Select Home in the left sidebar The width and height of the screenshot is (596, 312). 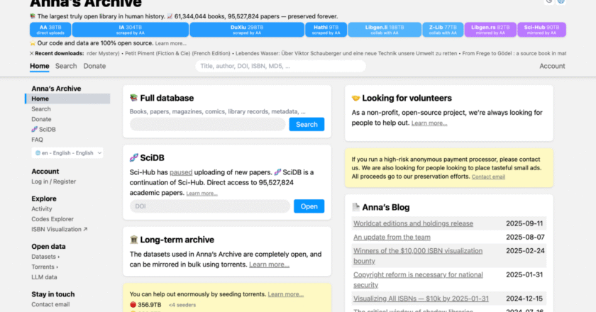pos(68,99)
